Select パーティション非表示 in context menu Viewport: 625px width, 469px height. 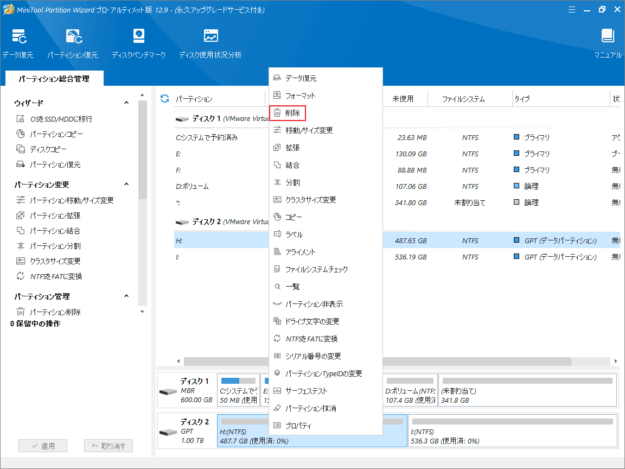pos(326,305)
